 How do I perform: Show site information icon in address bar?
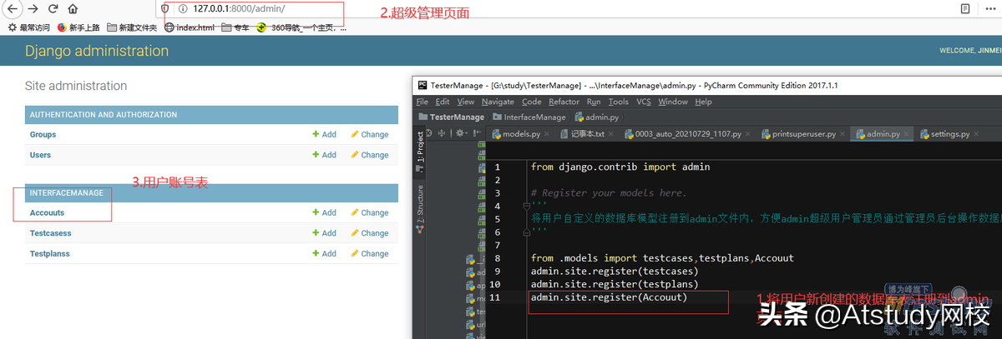tap(182, 8)
